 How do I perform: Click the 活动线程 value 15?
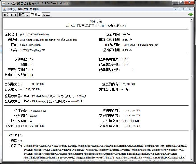[31, 59]
